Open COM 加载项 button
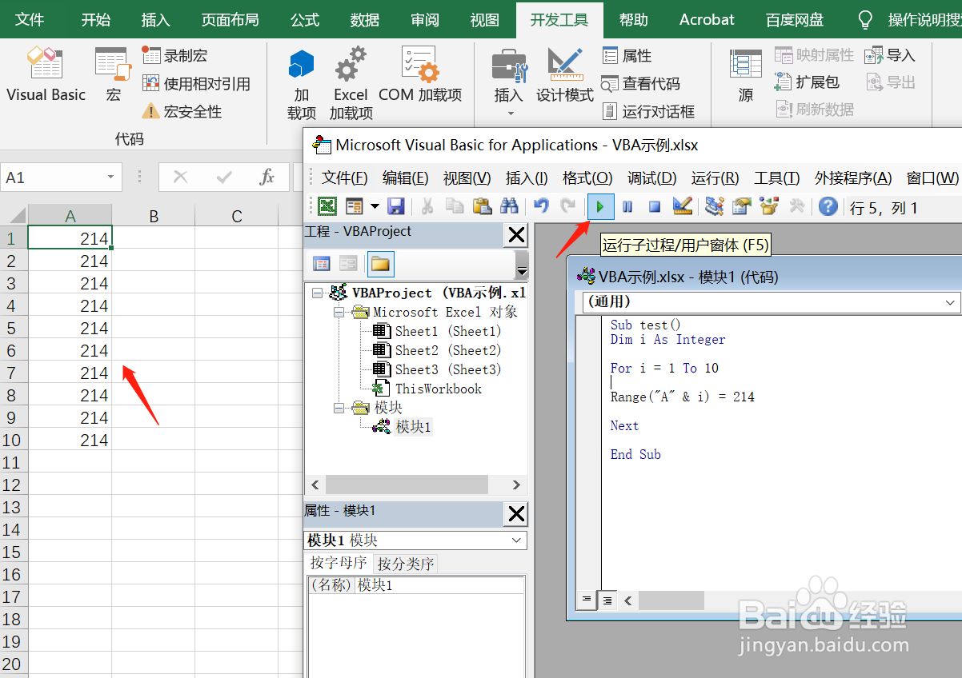The height and width of the screenshot is (678, 962). pyautogui.click(x=420, y=74)
